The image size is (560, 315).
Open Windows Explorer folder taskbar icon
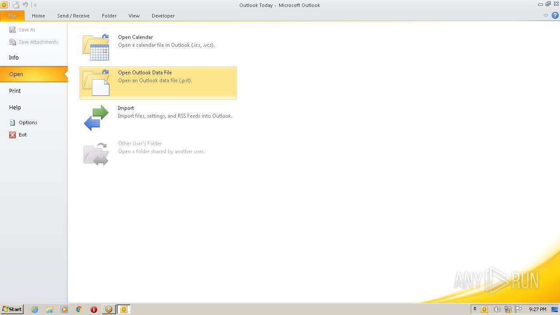click(49, 309)
